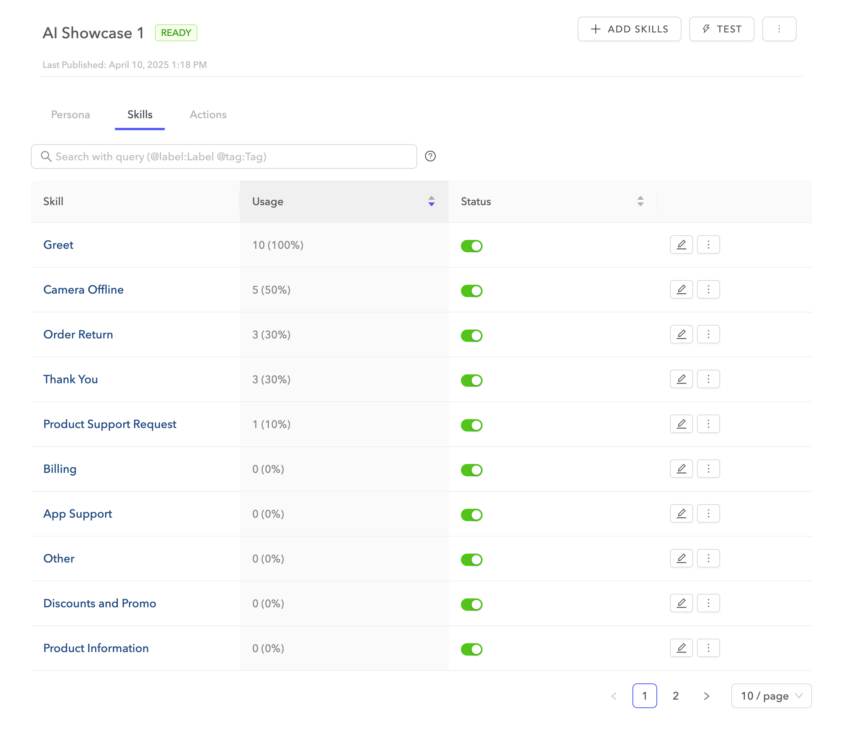Image resolution: width=843 pixels, height=751 pixels.
Task: Open the more options menu for Product Information
Action: [x=708, y=648]
